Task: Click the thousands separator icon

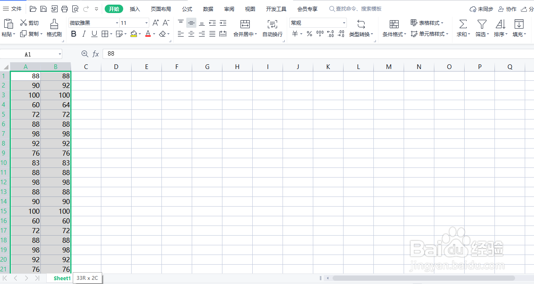Action: (320, 34)
